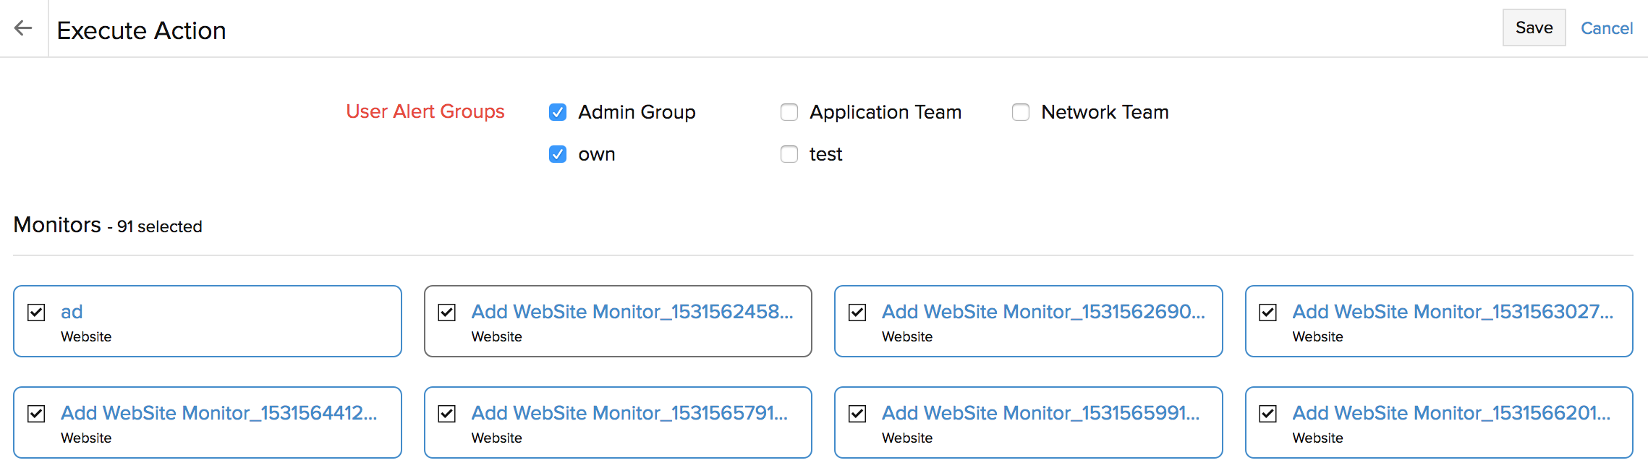Deselect the ad monitor checkbox
The width and height of the screenshot is (1648, 476).
[x=36, y=313]
